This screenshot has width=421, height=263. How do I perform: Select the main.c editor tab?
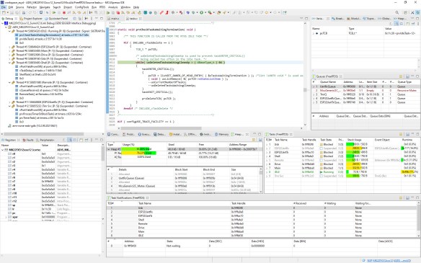115,19
